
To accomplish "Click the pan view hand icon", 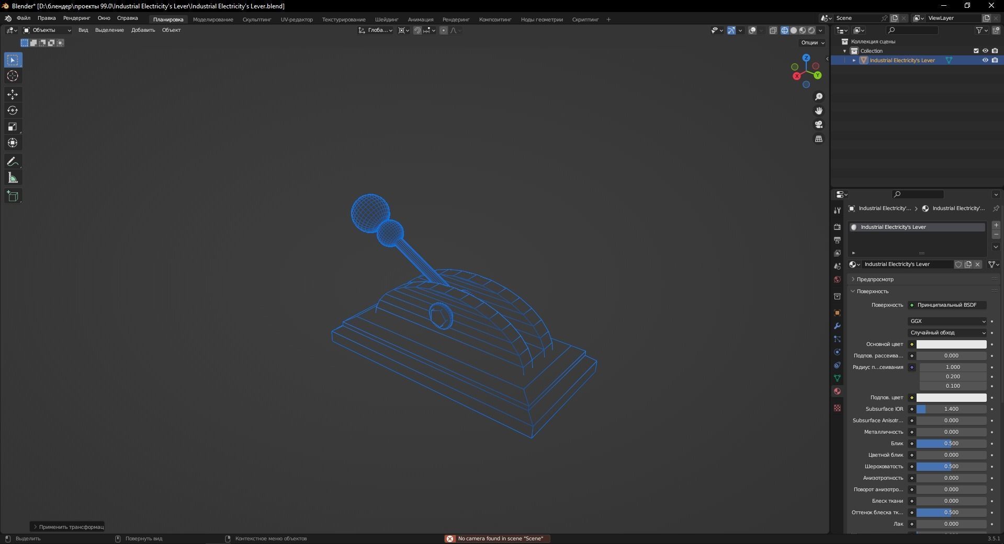I will click(x=819, y=111).
